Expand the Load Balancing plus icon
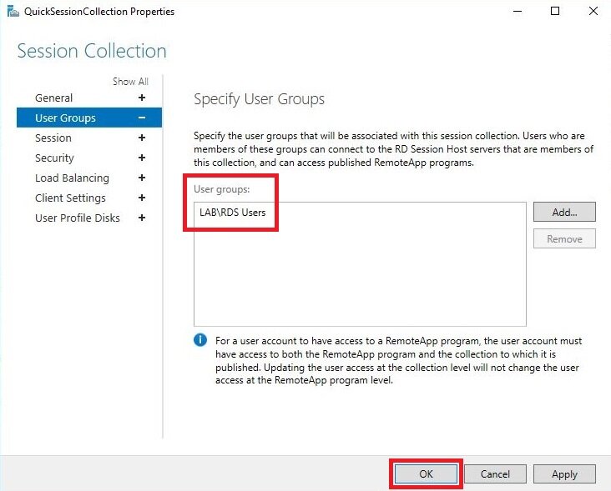 142,178
